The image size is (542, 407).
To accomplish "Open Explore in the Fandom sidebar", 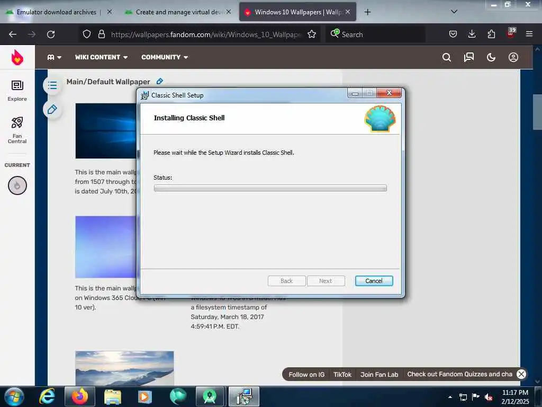I will [x=17, y=91].
